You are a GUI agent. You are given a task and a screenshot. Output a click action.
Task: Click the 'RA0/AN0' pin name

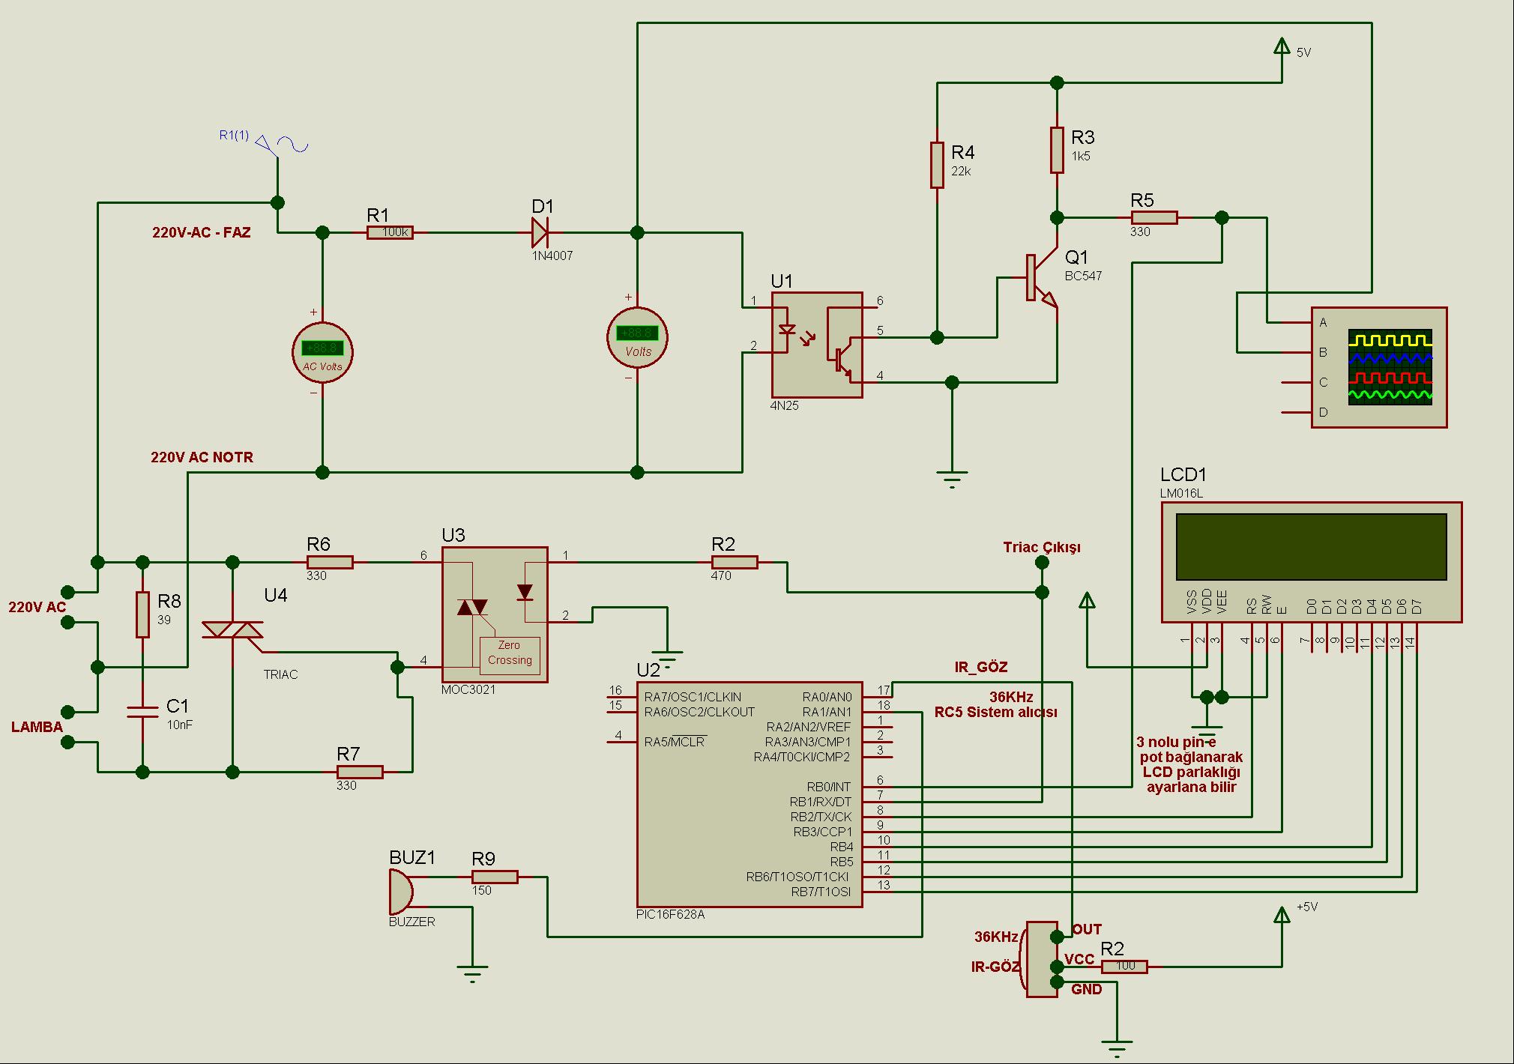pyautogui.click(x=827, y=697)
